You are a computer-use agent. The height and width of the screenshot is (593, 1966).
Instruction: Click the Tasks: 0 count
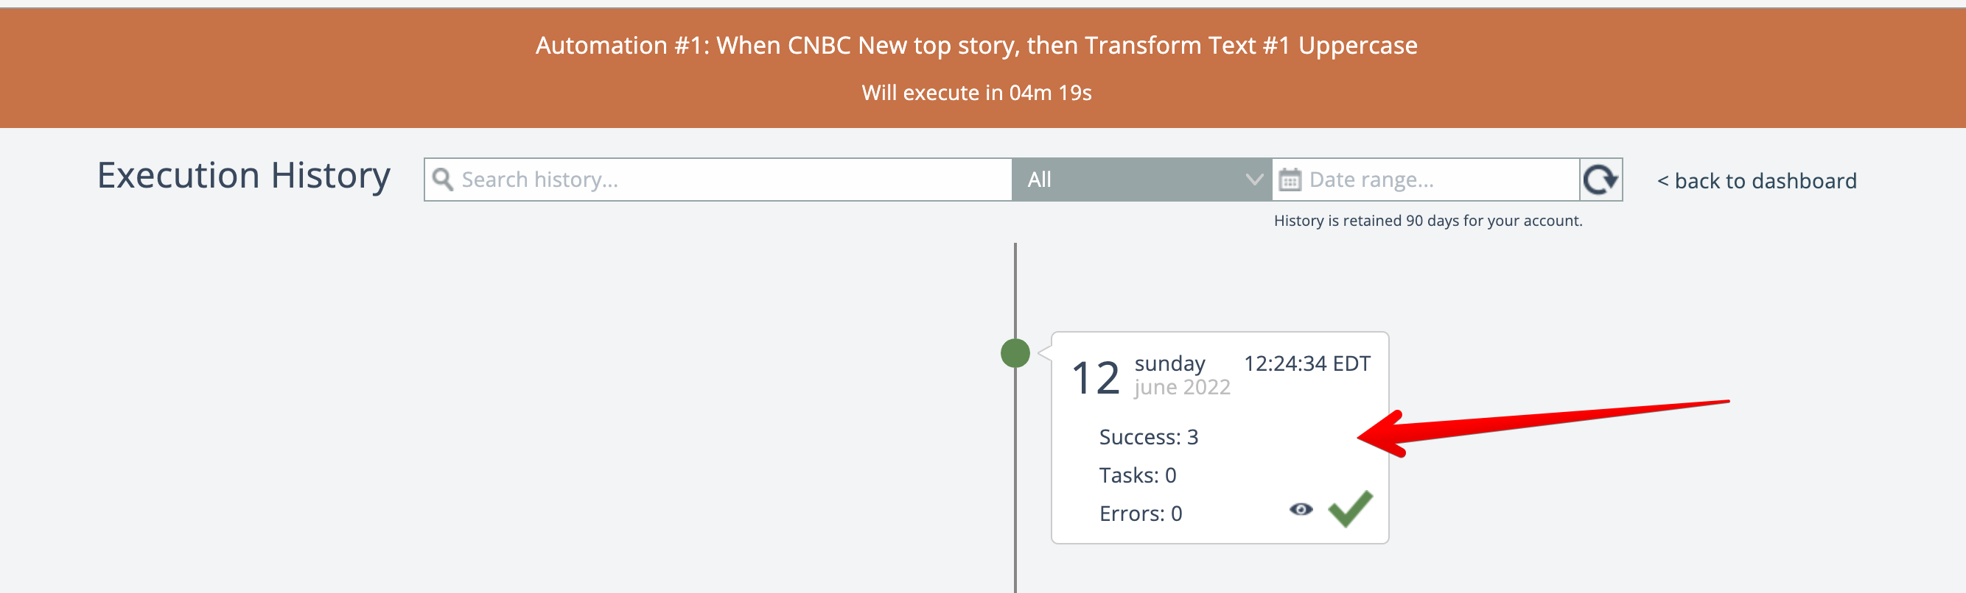point(1137,475)
